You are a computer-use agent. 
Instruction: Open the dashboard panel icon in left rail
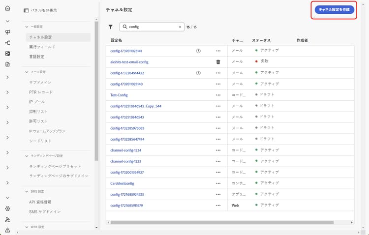(x=7, y=54)
